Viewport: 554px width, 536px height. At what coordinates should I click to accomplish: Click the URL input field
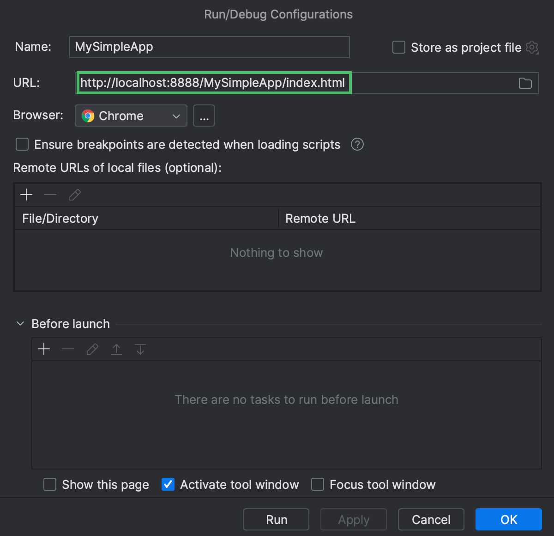click(x=213, y=83)
